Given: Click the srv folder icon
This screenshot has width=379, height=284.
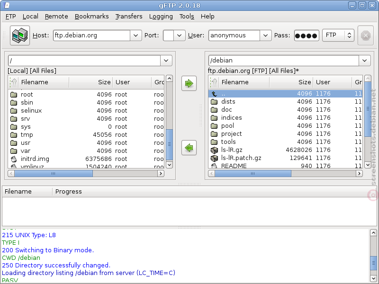Looking at the screenshot, I should coord(14,119).
